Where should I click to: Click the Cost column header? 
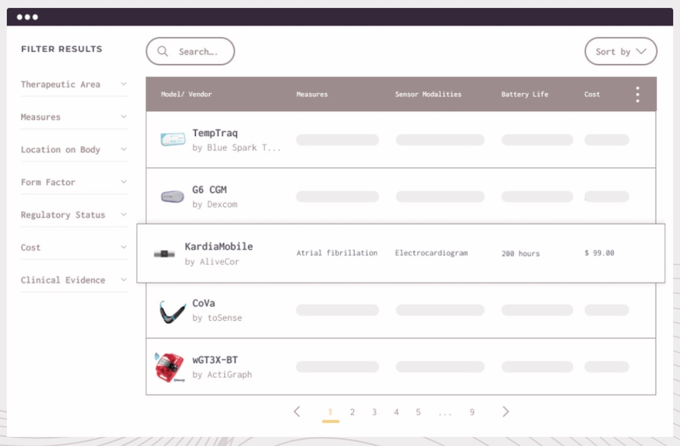point(592,94)
